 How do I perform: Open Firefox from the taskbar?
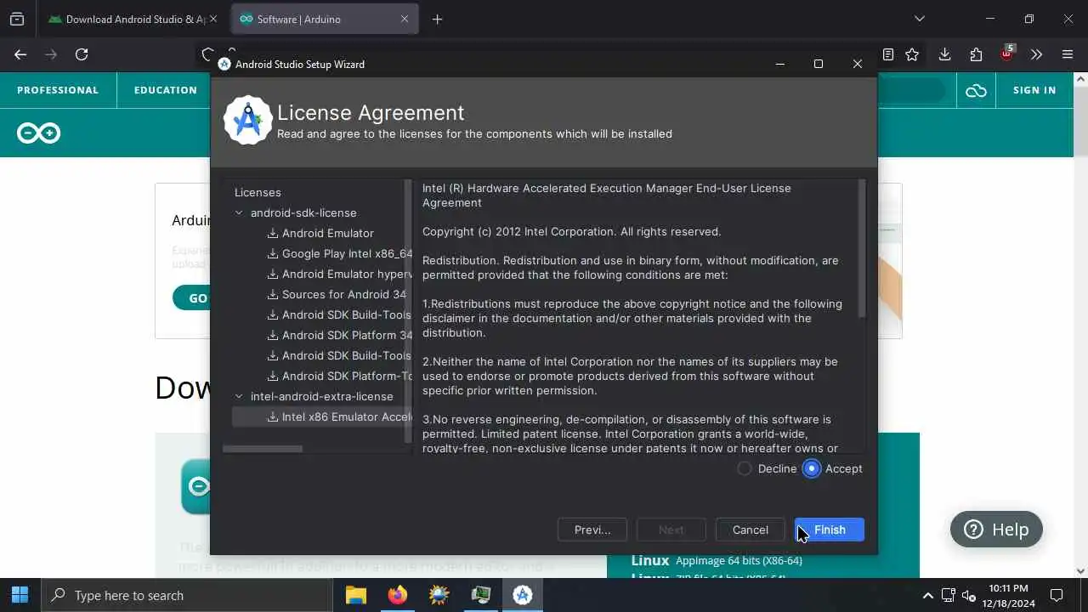pyautogui.click(x=397, y=595)
